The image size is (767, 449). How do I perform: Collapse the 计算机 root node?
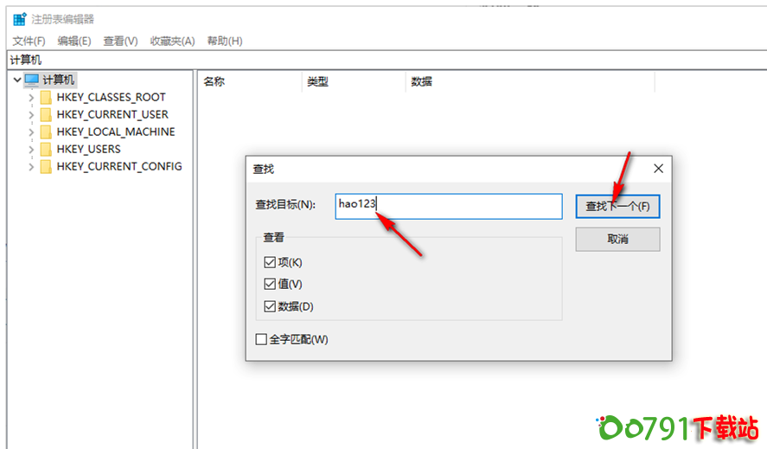[x=17, y=80]
